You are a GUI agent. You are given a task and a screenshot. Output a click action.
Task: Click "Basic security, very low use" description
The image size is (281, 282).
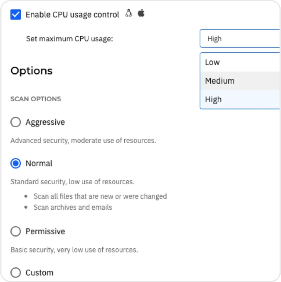coord(74,250)
